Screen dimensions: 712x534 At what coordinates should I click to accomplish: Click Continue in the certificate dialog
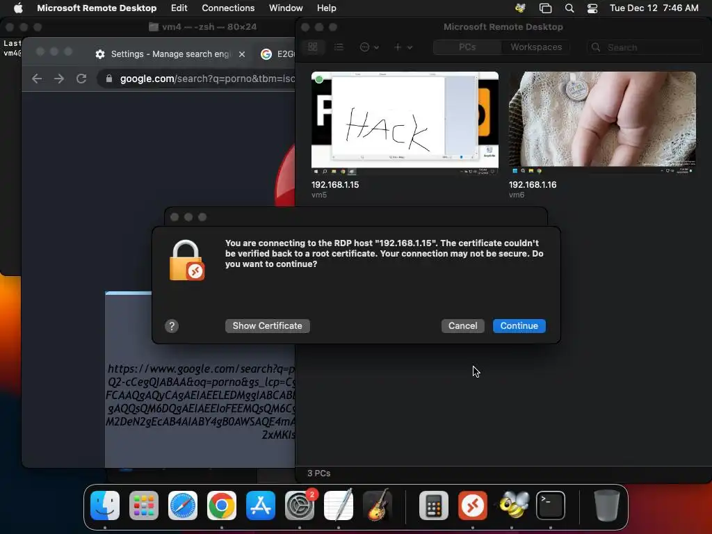pyautogui.click(x=519, y=325)
